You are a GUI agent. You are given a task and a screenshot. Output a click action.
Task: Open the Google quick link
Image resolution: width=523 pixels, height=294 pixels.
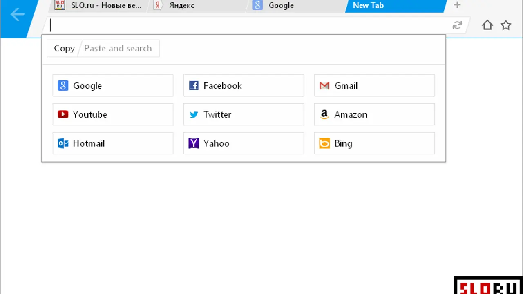pos(113,85)
